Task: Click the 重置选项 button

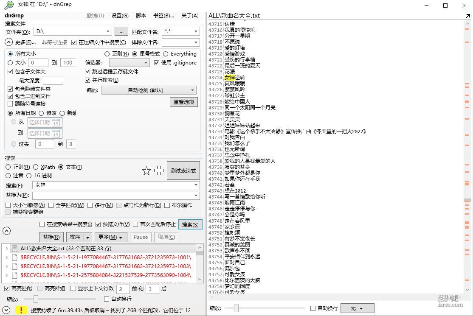Action: (x=184, y=102)
